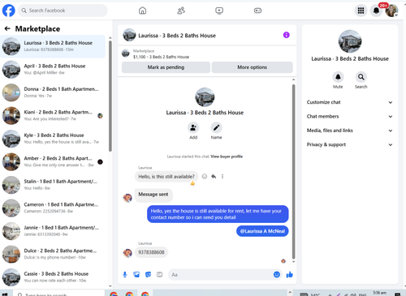
Task: Open the Home feed icon
Action: [142, 11]
